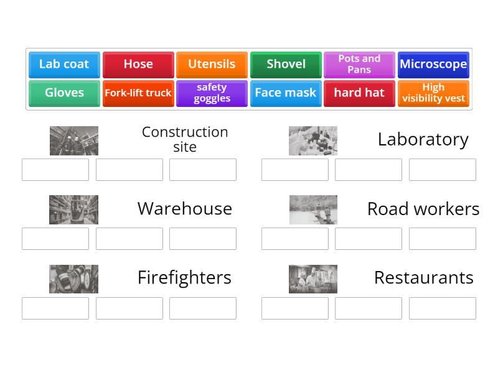
Task: Select the Pots and Pans tile
Action: pyautogui.click(x=359, y=64)
